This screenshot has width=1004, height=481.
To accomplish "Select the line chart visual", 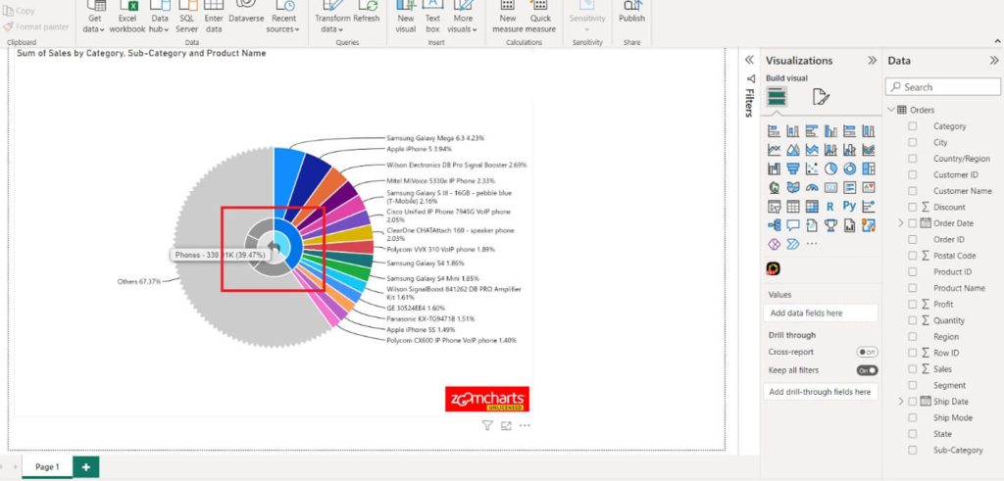I will point(775,150).
